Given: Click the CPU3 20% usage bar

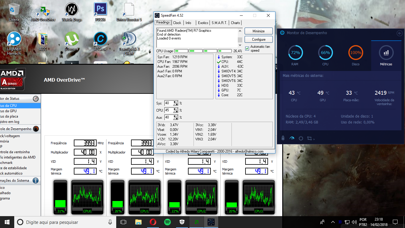Looking at the screenshot, I should 232,197.
